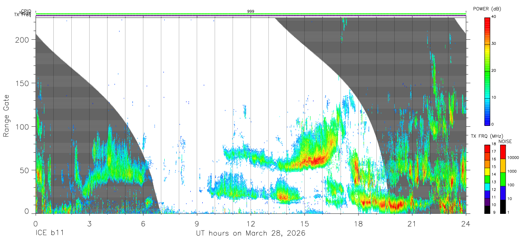Click the 1000 noise legend label
Image resolution: width=524 pixels, height=242 pixels.
pos(512,171)
